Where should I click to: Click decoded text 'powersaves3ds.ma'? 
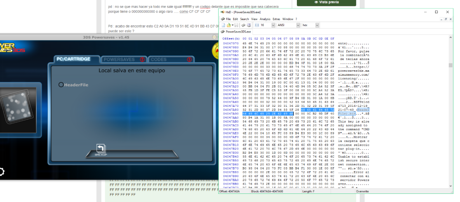[x=354, y=71]
